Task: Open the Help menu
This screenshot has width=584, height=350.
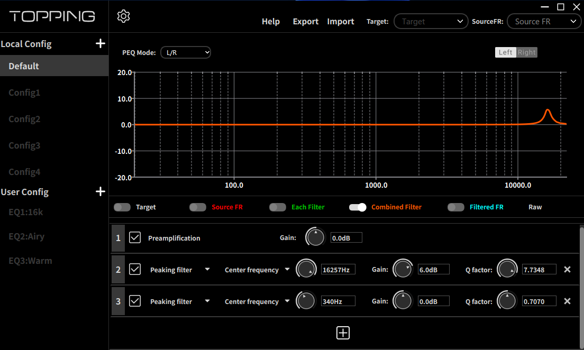Action: pos(271,22)
